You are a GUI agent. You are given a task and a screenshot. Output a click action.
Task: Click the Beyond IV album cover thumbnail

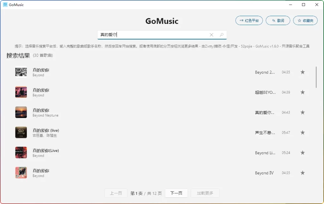pos(21,173)
